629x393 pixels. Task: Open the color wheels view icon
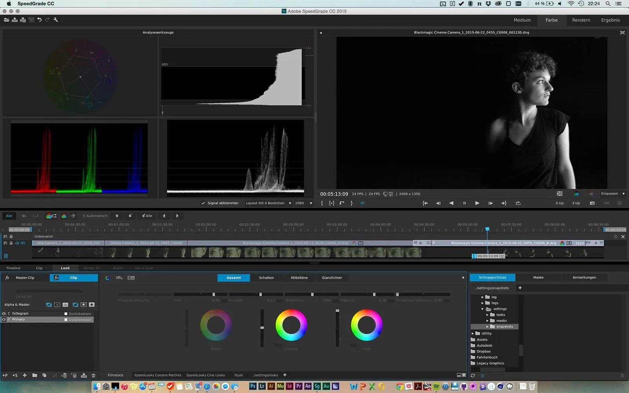point(107,278)
